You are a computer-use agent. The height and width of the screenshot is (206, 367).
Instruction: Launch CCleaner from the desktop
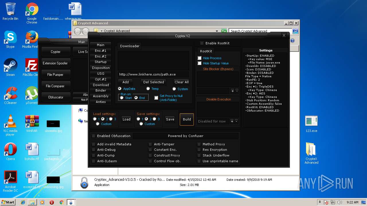(x=10, y=96)
